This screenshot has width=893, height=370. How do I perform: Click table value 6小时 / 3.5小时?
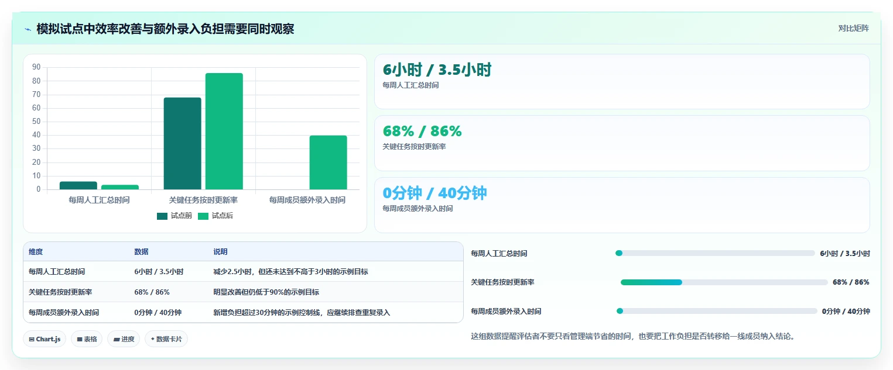point(159,272)
